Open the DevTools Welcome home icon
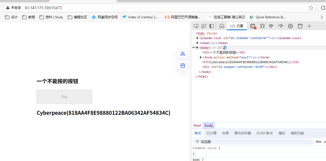 point(222,26)
